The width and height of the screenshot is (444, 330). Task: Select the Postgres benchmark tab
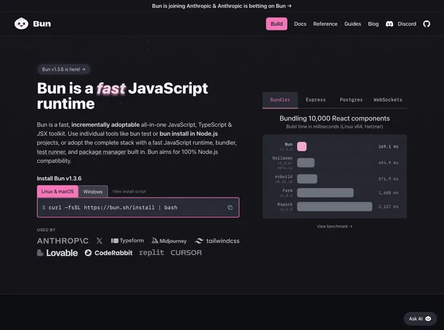pos(351,100)
